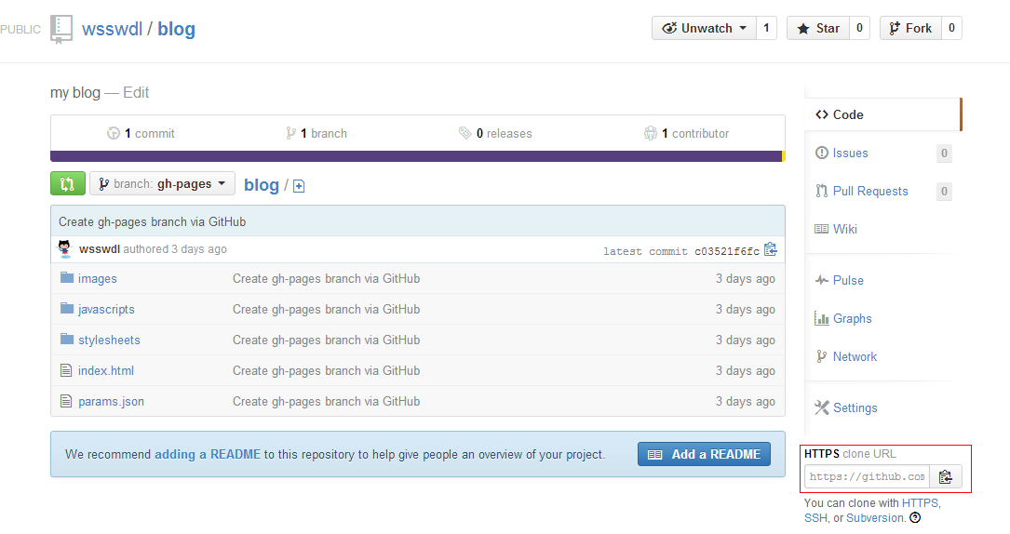This screenshot has width=1010, height=534.
Task: Open the index.html file
Action: coord(105,370)
